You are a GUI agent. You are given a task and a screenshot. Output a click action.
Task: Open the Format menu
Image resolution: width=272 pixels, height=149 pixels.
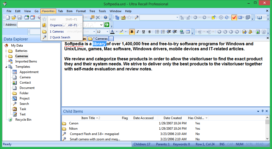point(81,11)
